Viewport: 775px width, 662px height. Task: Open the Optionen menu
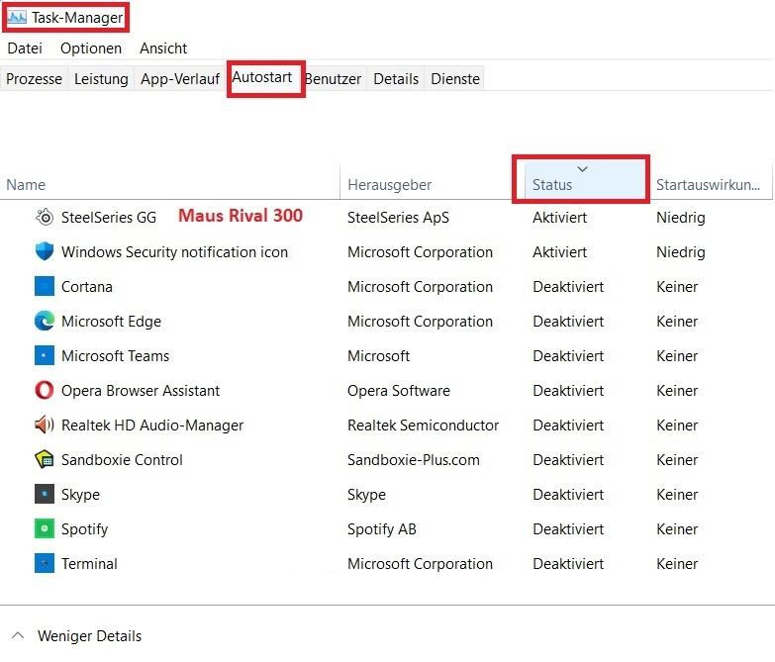click(91, 48)
